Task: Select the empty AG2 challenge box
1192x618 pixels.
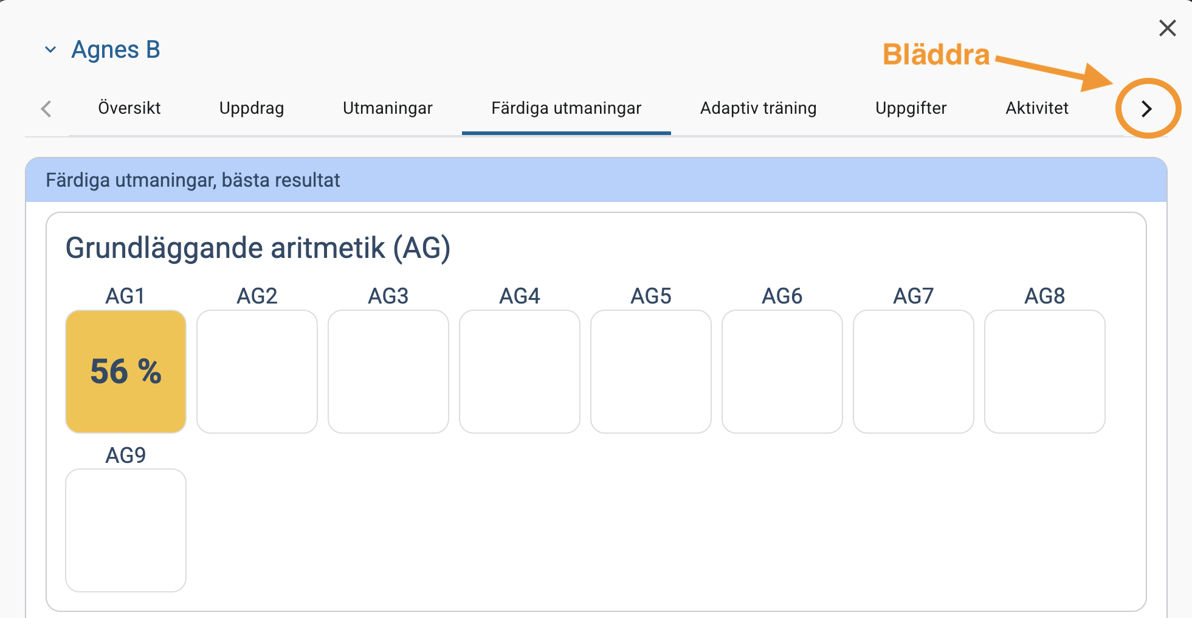Action: pos(257,372)
